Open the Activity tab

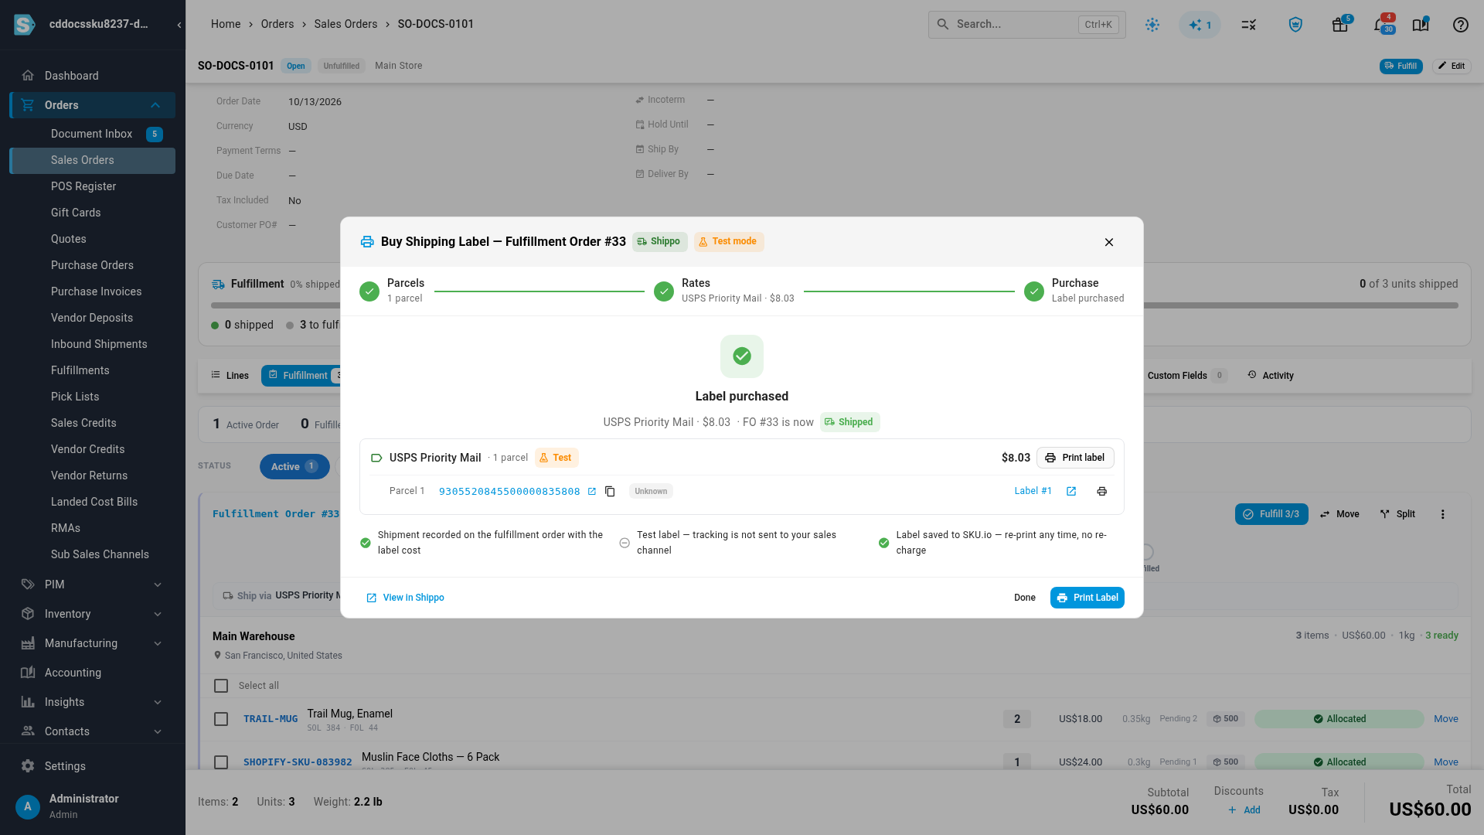point(1270,376)
